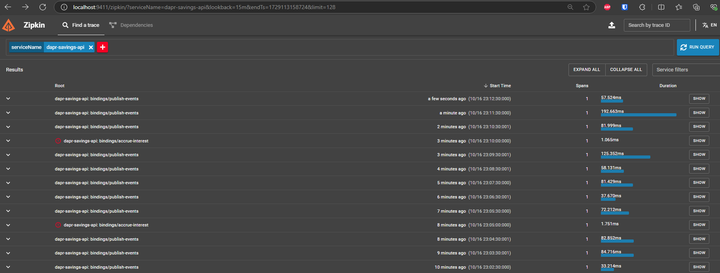Screen dimensions: 720x273
Task: Expand the 23:12:30 trace row
Action: [8, 99]
